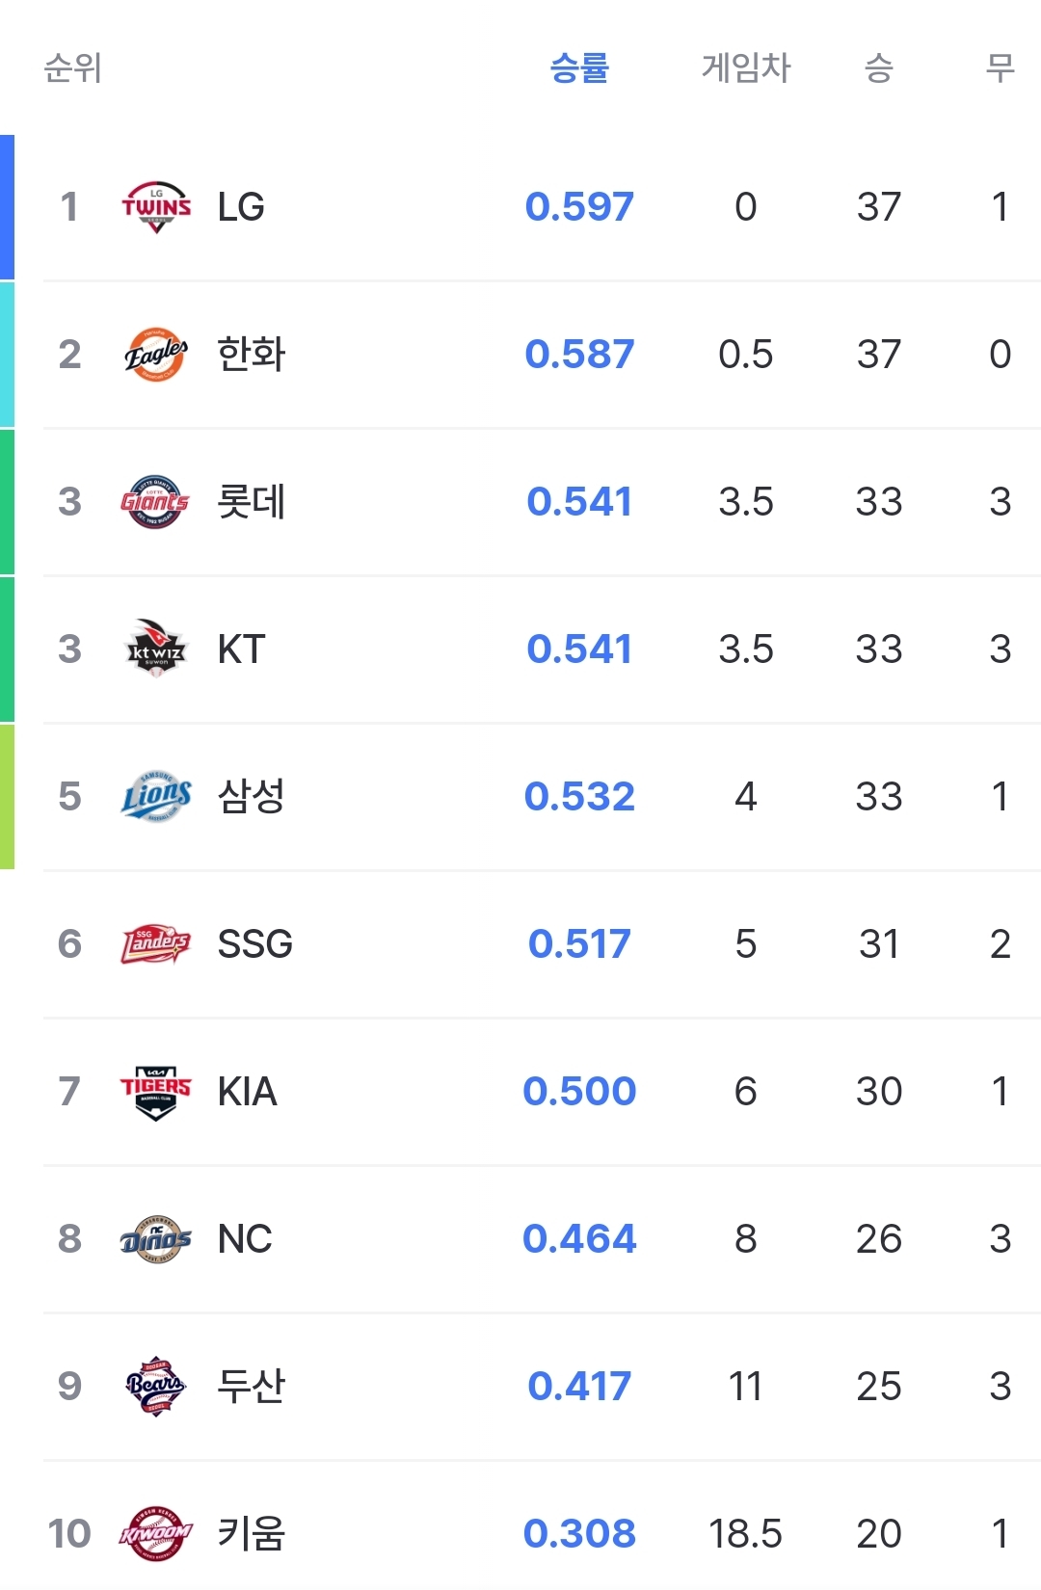Open the 한화 team name link
This screenshot has width=1041, height=1590.
coord(252,354)
